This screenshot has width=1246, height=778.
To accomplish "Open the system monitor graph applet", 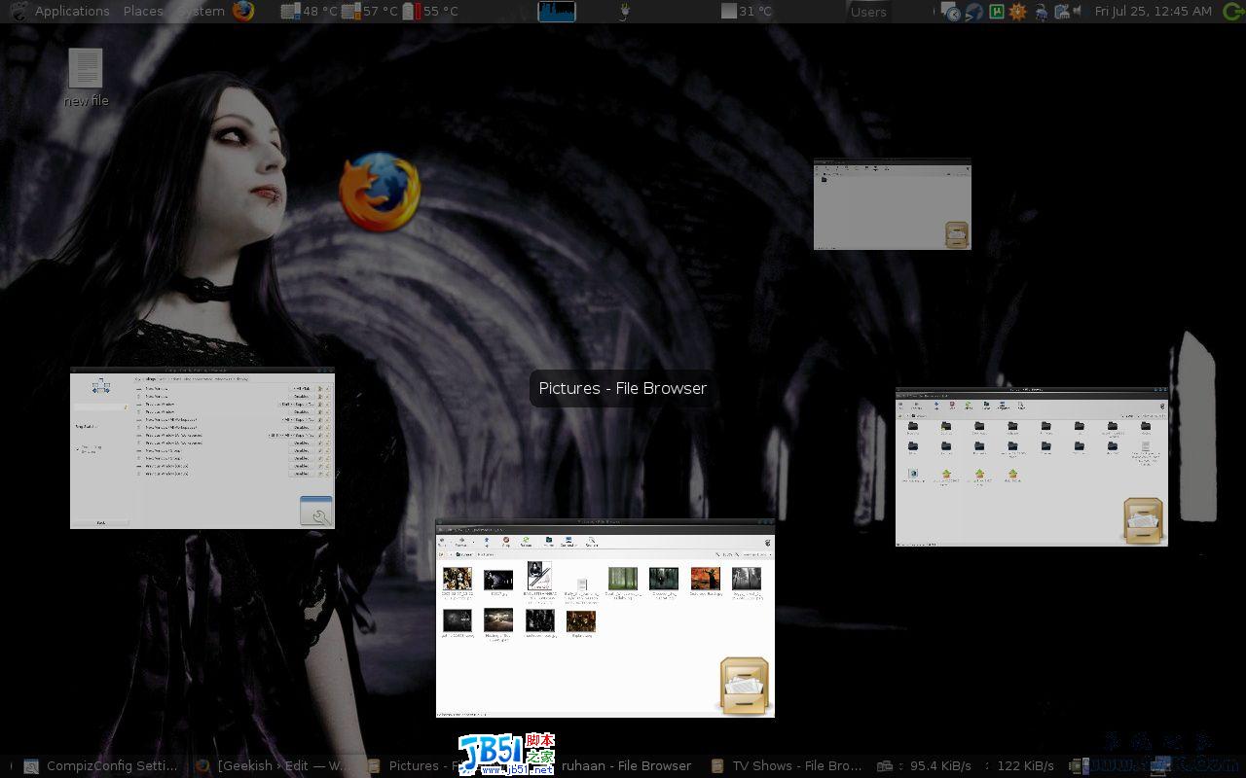I will 556,12.
